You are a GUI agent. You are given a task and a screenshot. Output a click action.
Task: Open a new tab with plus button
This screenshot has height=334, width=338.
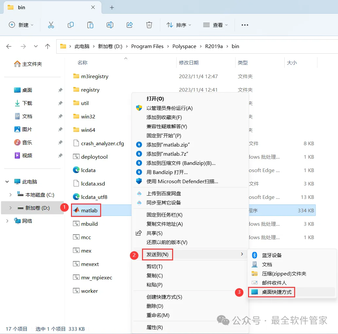[x=112, y=8]
